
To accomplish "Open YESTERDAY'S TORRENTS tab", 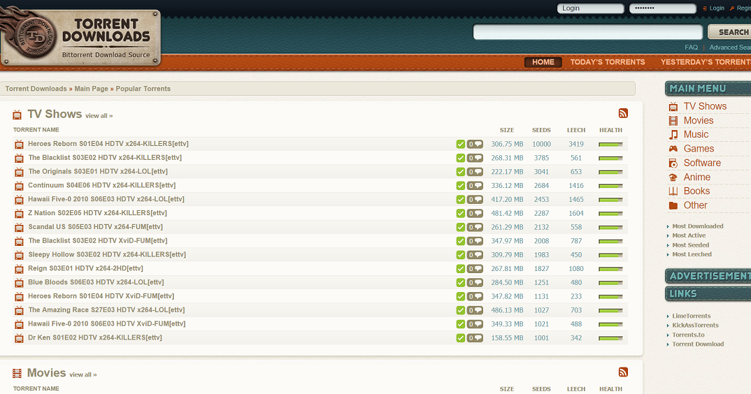I will (x=706, y=62).
